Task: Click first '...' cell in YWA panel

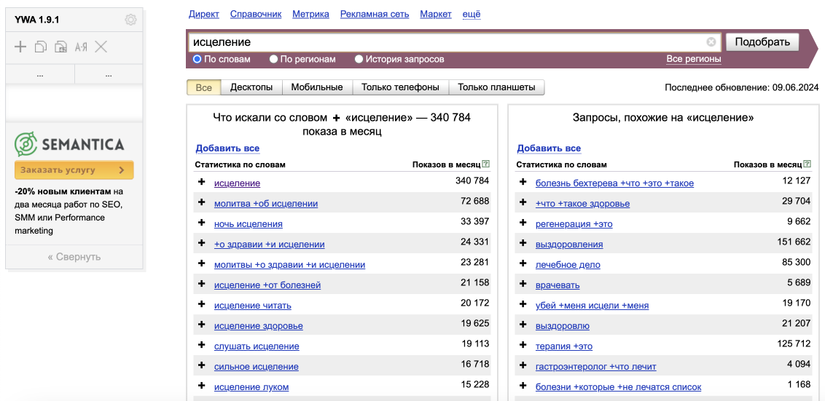Action: [40, 74]
